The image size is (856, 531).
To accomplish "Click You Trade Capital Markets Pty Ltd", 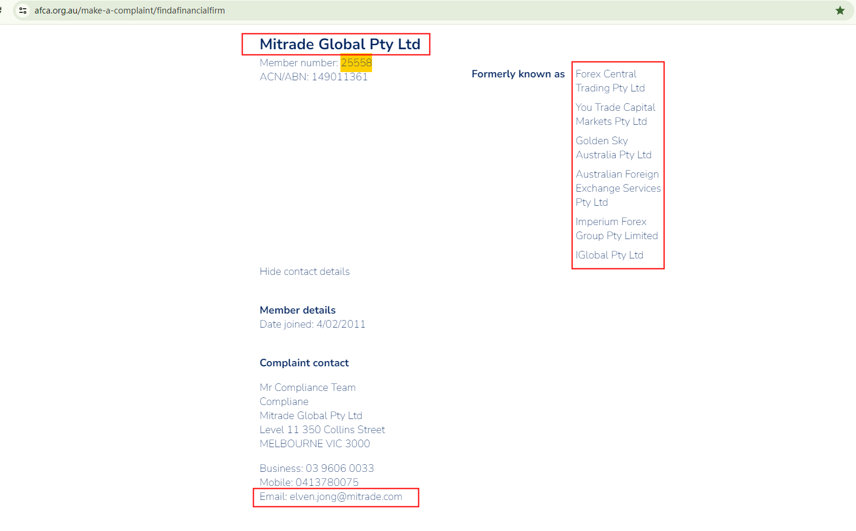I will coord(615,114).
